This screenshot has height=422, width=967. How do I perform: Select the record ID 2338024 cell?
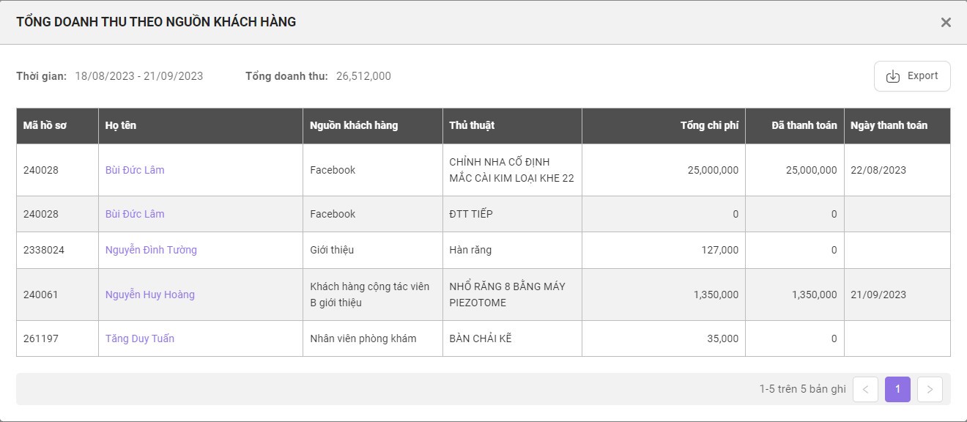coord(44,250)
